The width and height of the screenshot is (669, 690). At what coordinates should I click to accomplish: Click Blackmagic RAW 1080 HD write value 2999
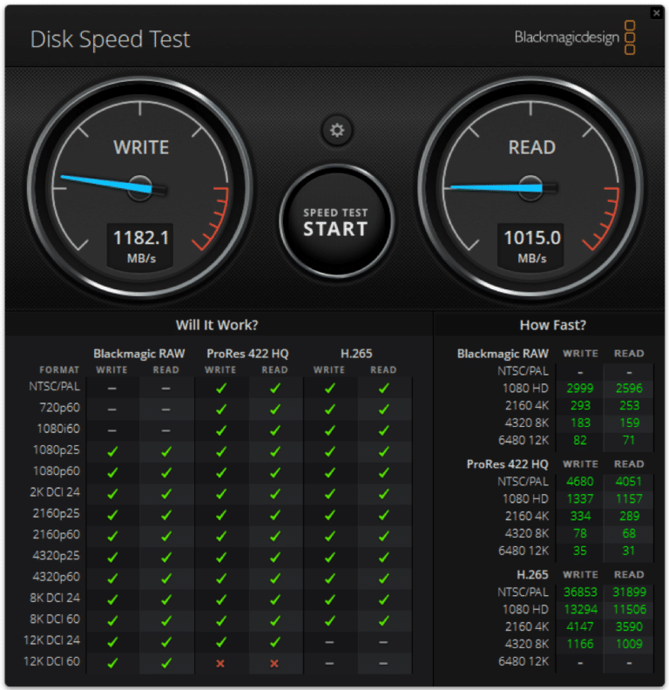(580, 389)
